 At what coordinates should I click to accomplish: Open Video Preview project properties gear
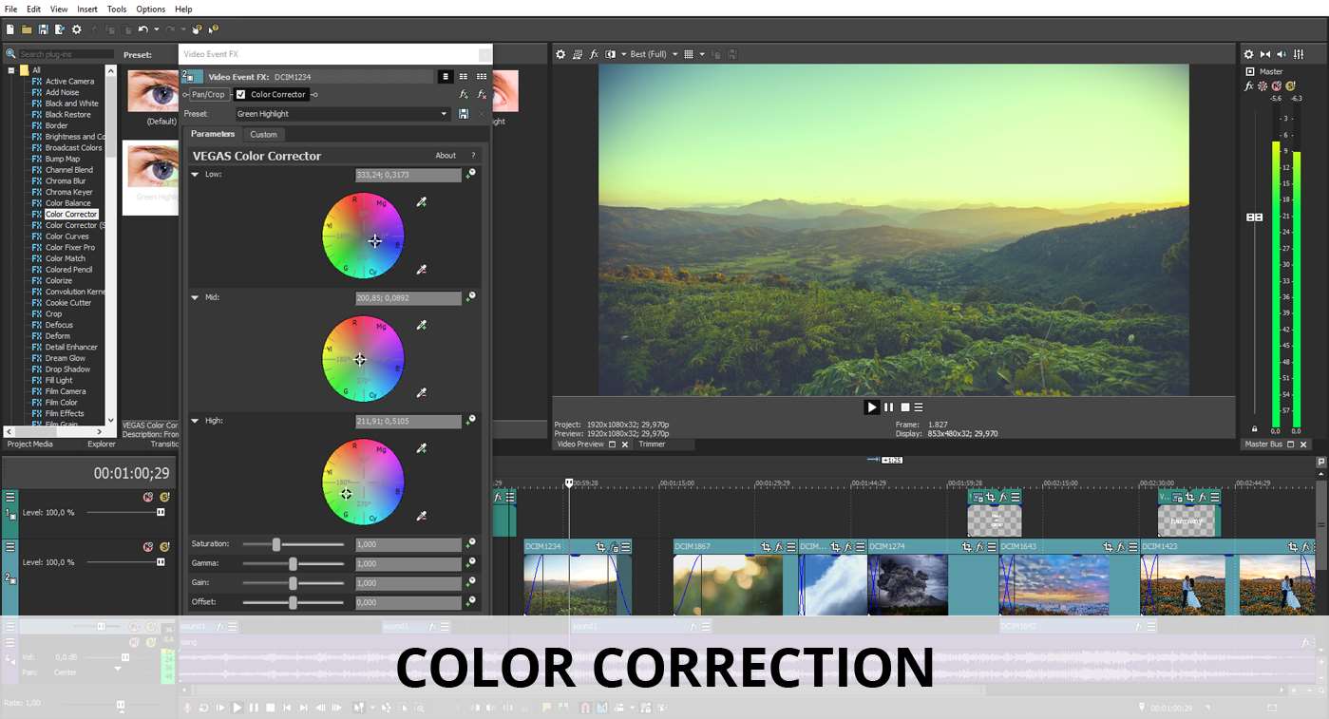coord(560,54)
